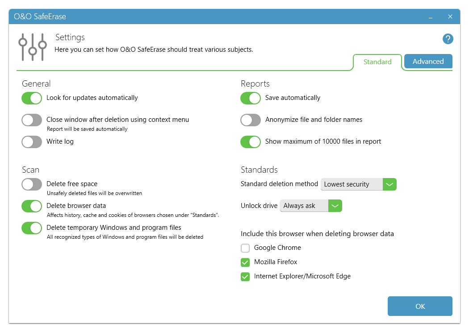
Task: Click the green chevron on deletion method dropdown
Action: (389, 184)
